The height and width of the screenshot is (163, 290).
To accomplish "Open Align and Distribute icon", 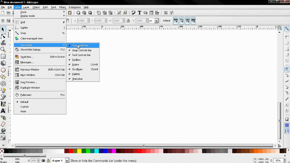I will click(x=157, y=13).
